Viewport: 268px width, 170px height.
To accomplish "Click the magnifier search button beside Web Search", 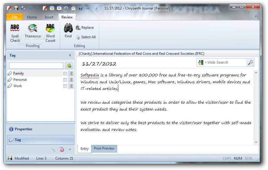I will pos(250,62).
